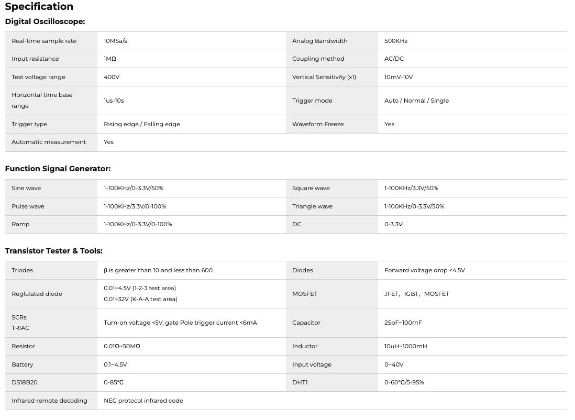Image resolution: width=575 pixels, height=420 pixels.
Task: Click the Triangle wave row label
Action: click(x=312, y=206)
